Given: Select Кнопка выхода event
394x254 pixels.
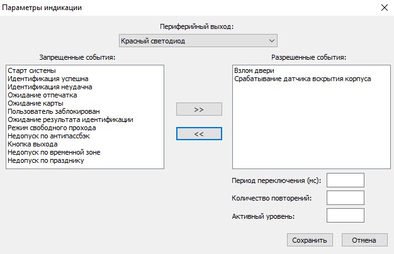Looking at the screenshot, I should tap(33, 144).
